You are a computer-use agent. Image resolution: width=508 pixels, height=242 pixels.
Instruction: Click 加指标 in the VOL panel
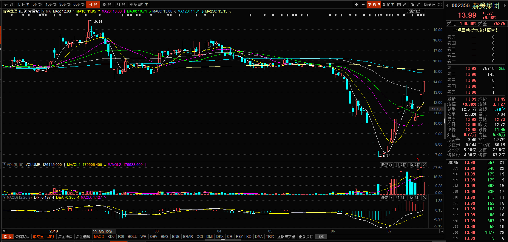pyautogui.click(x=401, y=165)
